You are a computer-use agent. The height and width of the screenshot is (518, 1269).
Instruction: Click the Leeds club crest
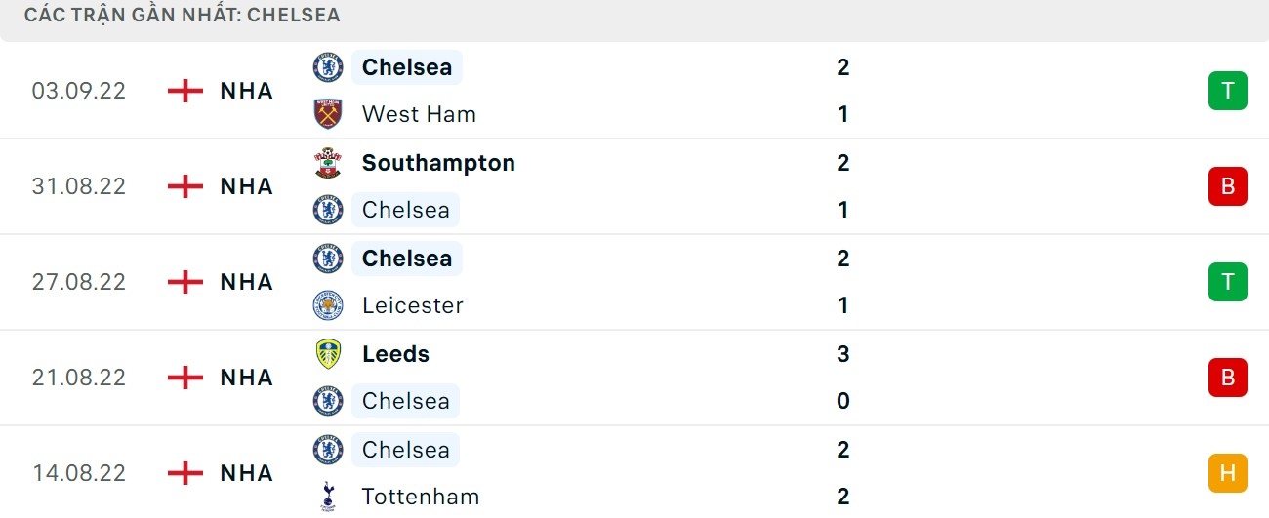coord(328,354)
